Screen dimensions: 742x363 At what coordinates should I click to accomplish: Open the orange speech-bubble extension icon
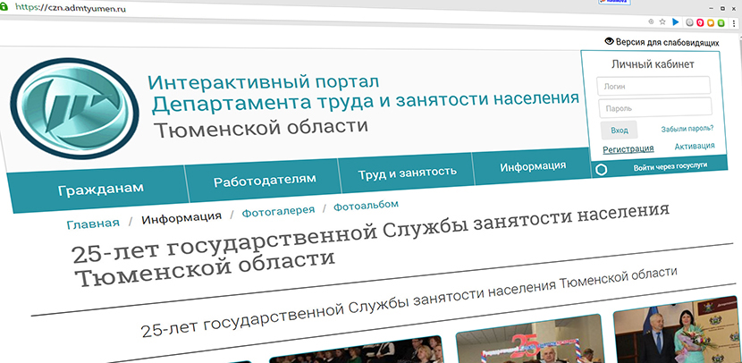pos(711,22)
